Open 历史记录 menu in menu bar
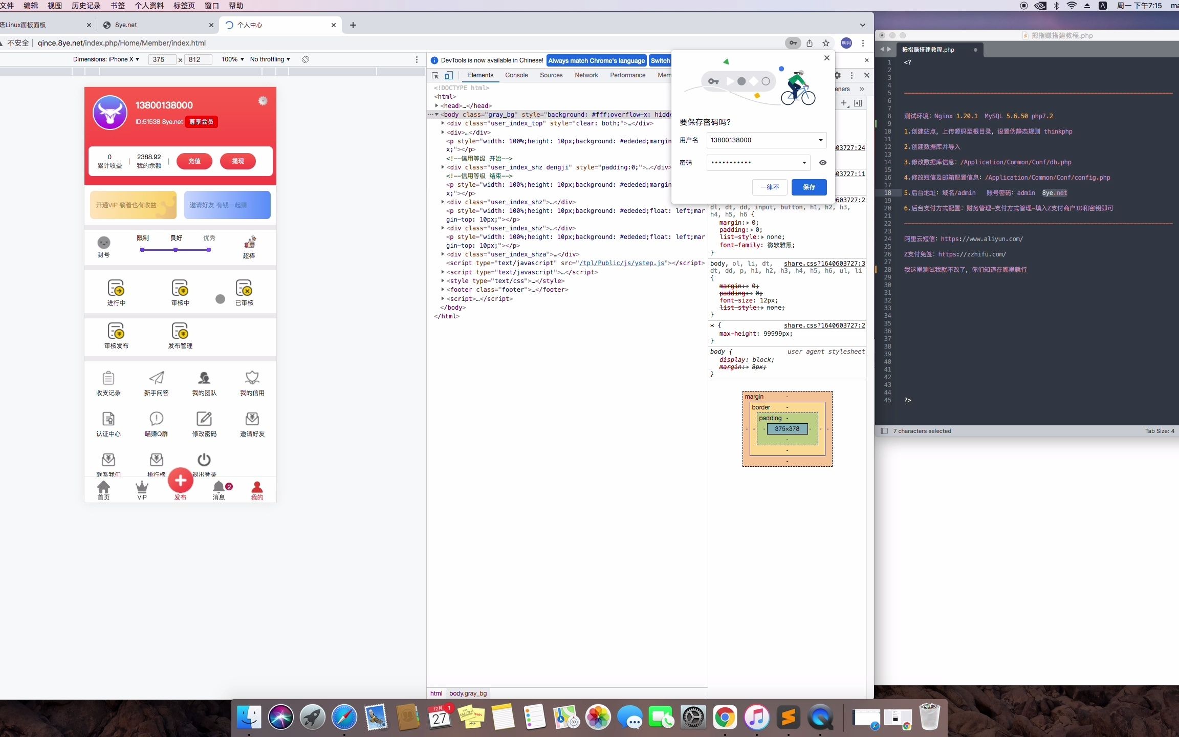The height and width of the screenshot is (737, 1179). click(86, 6)
